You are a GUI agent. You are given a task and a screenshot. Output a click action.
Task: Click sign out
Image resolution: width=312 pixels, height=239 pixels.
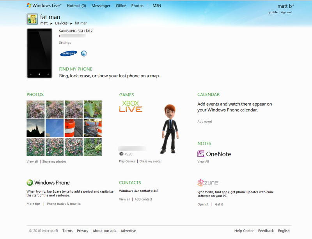point(286,12)
